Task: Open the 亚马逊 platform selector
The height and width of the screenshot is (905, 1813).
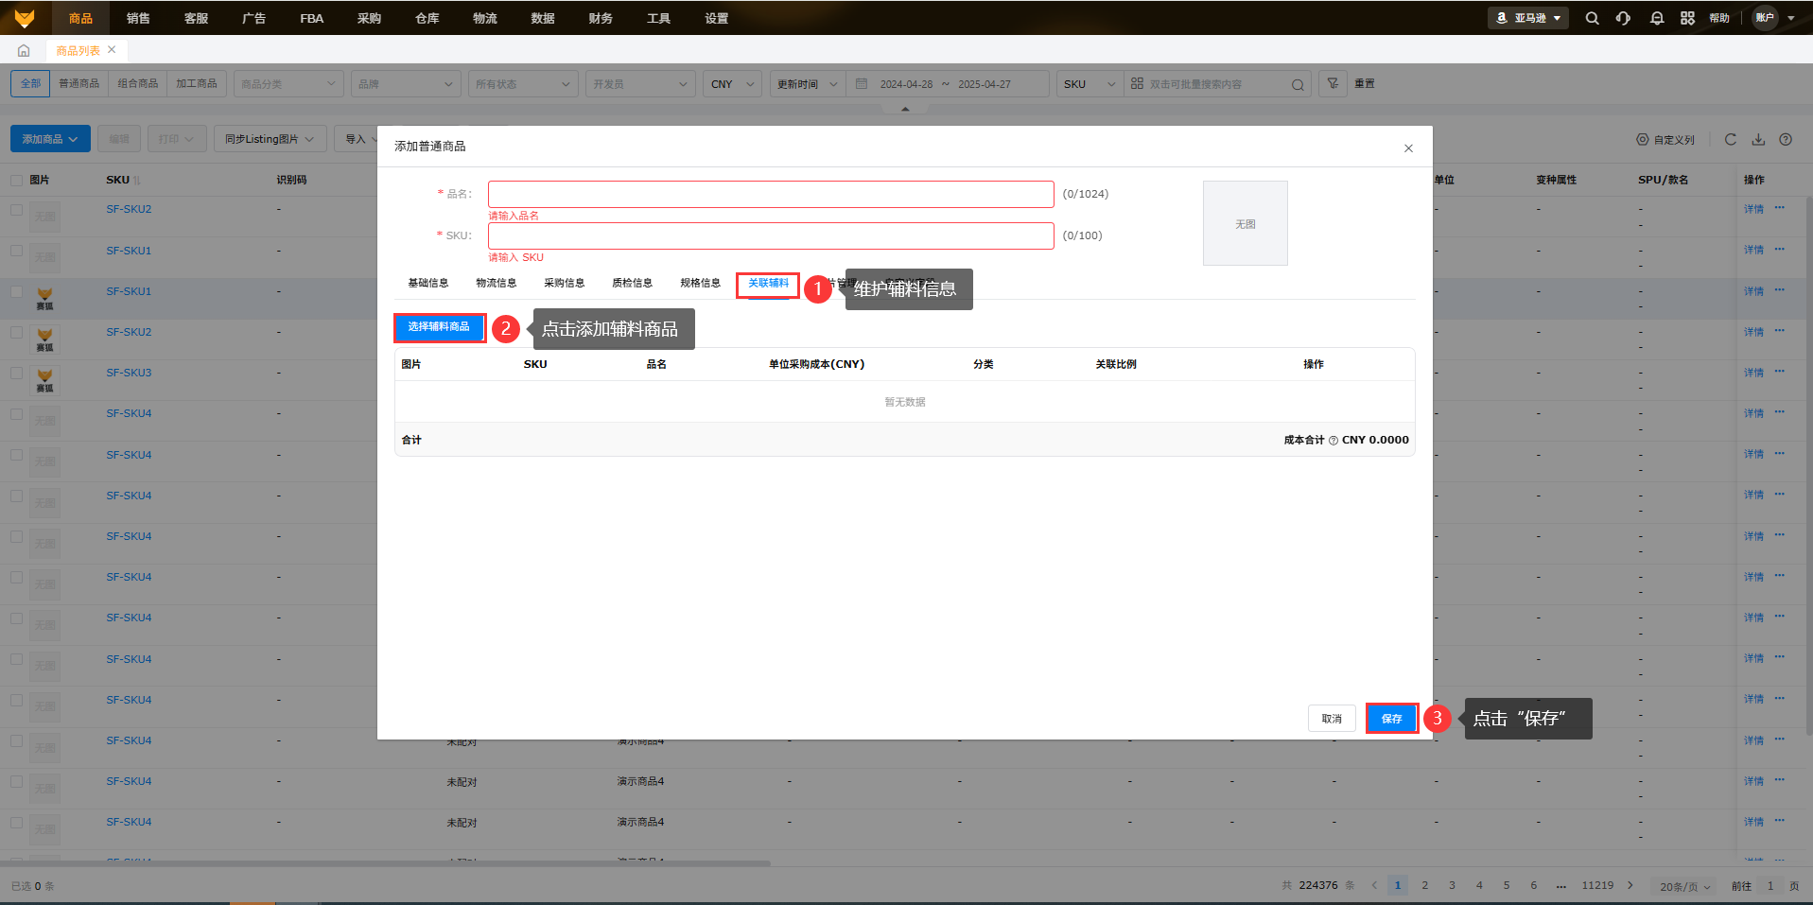Action: coord(1528,18)
